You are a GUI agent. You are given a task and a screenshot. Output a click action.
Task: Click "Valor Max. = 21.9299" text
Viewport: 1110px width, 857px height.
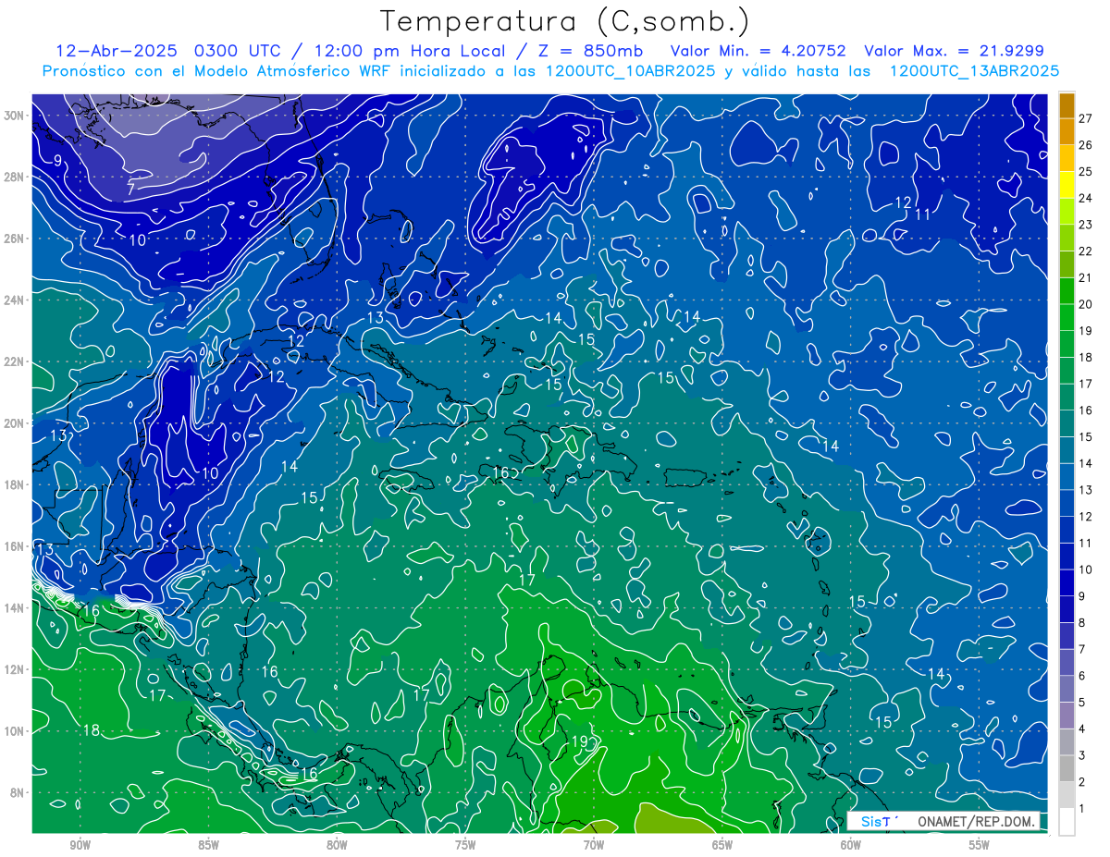point(954,51)
